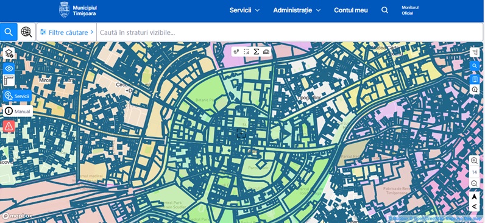The width and height of the screenshot is (485, 223).
Task: Select the ruler measurement tool
Action: [x=9, y=80]
